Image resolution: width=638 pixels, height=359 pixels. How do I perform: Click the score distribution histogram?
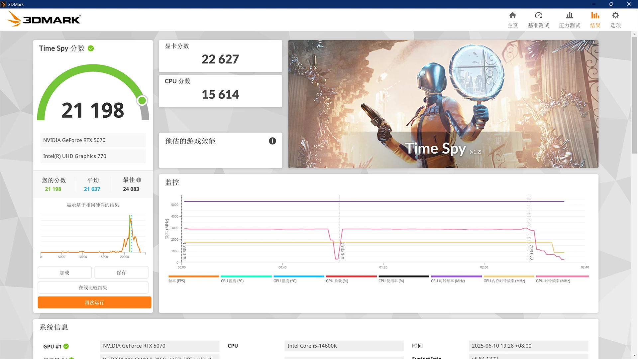pos(93,236)
